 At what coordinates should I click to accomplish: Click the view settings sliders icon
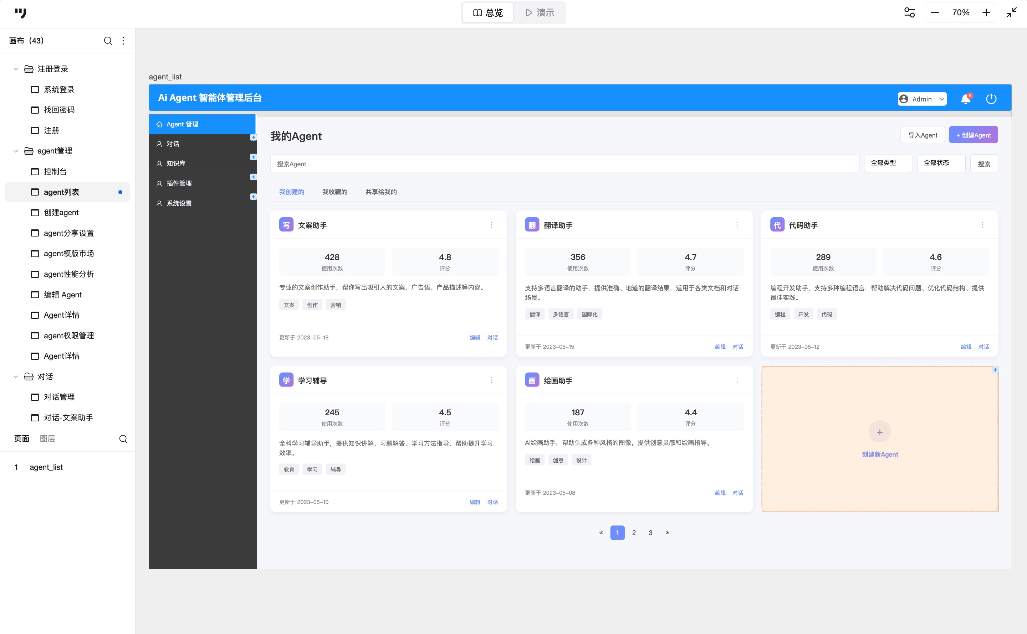point(909,12)
